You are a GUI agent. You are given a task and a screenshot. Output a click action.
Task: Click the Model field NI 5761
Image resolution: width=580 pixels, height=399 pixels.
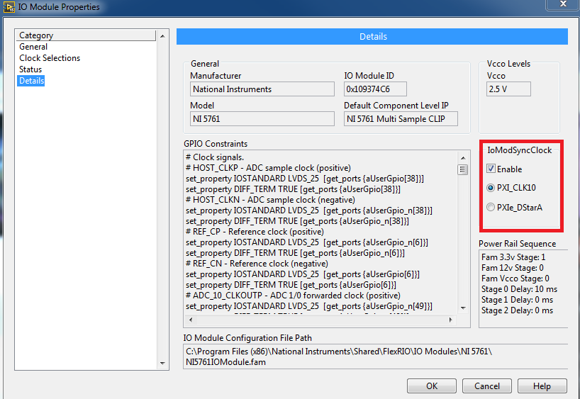(x=262, y=118)
